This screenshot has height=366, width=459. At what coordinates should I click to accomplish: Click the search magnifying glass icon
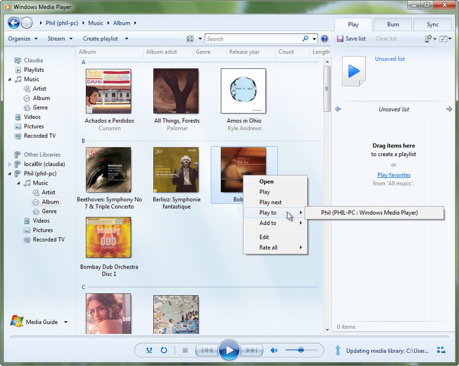306,39
